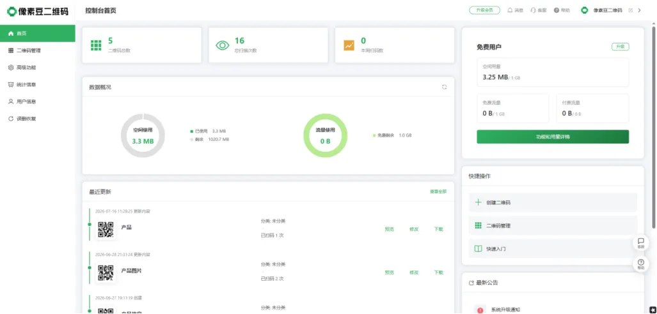
Task: Click 创建二维码 under 快捷操作
Action: point(553,202)
